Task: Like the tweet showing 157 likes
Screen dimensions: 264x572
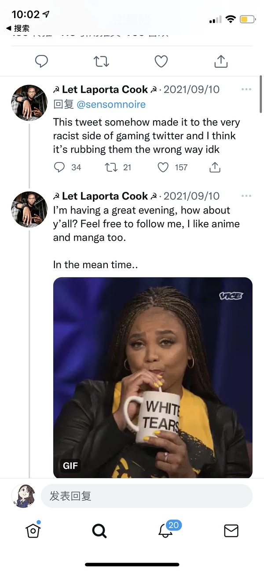Action: pyautogui.click(x=163, y=167)
